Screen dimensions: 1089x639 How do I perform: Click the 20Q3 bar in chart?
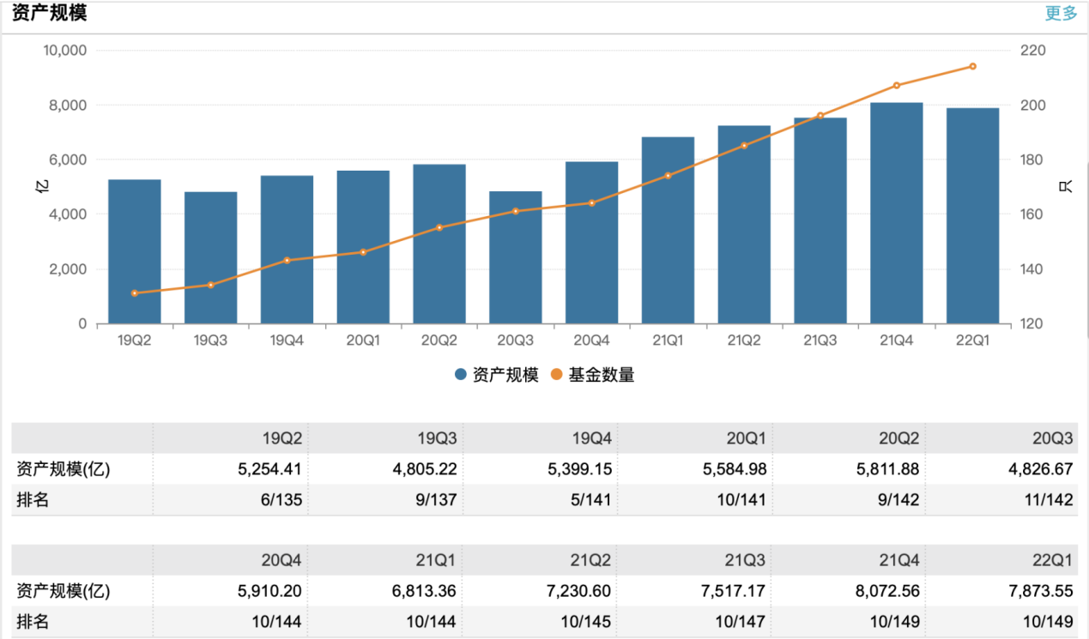[x=516, y=257]
